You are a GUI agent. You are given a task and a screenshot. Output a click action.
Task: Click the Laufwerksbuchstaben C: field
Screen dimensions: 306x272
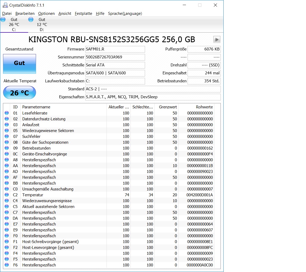coord(115,81)
